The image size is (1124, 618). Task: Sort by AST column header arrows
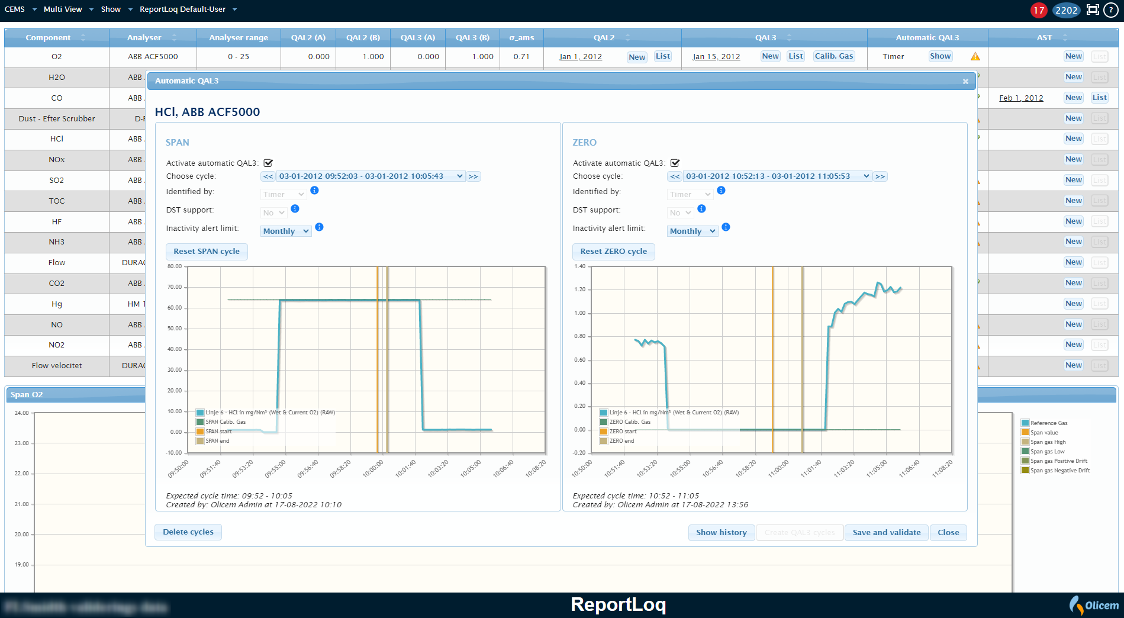tap(1065, 38)
